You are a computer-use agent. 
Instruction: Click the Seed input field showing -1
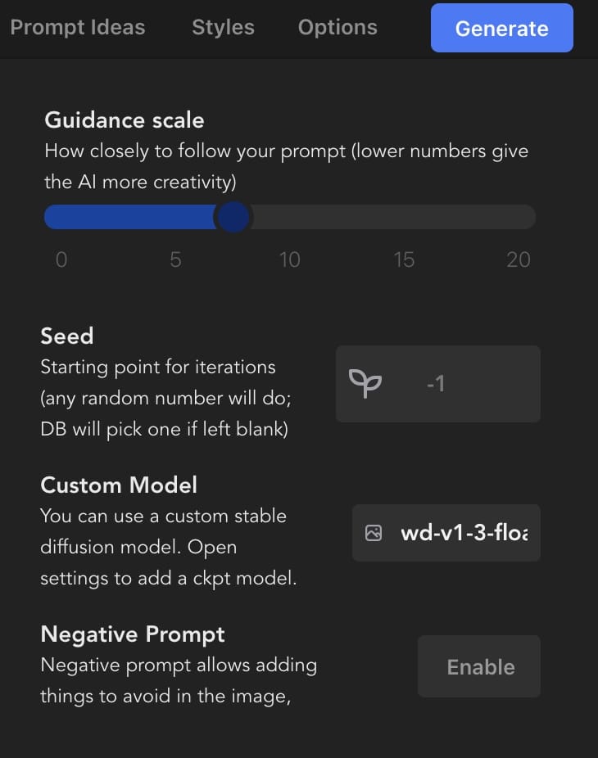pyautogui.click(x=438, y=384)
